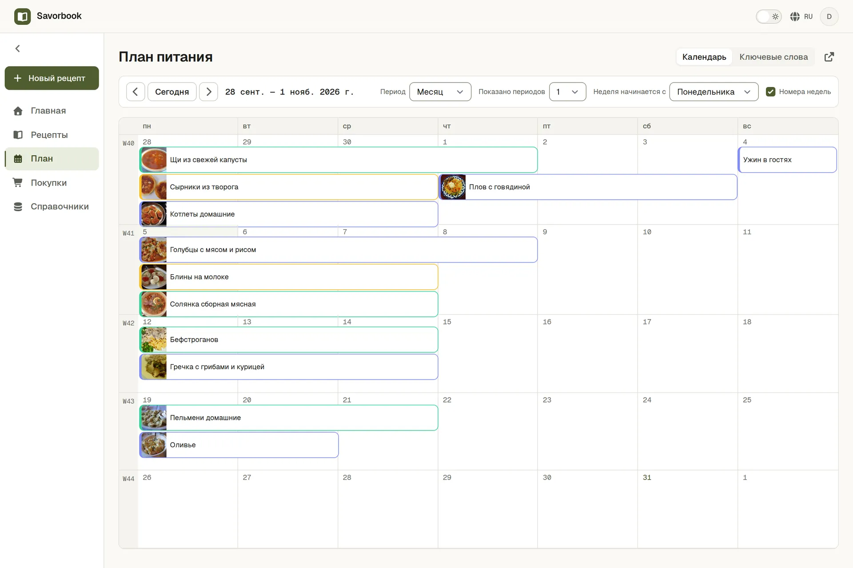Uncheck Номера недель checkbox
The image size is (853, 568).
coord(771,92)
